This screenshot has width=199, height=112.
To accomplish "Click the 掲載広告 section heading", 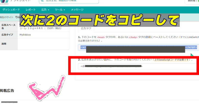I will point(7,91).
